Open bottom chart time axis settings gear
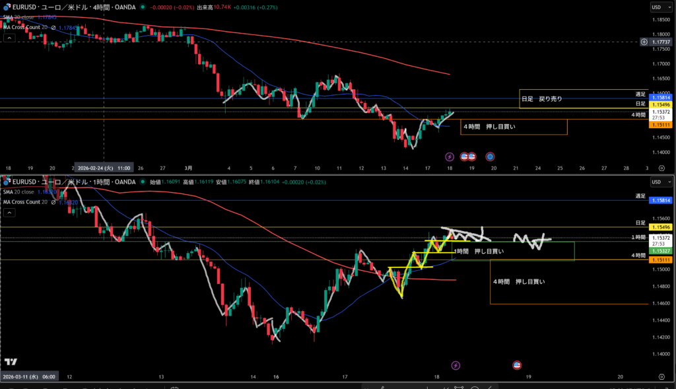 pos(661,376)
